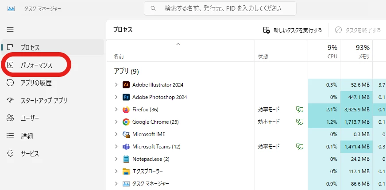The image size is (386, 190).
Task: Click the サービス puzzle icon
Action: pyautogui.click(x=10, y=154)
